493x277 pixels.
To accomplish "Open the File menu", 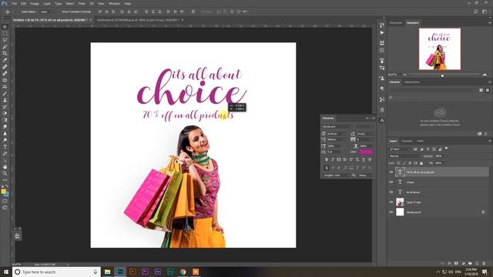I will click(x=15, y=3).
